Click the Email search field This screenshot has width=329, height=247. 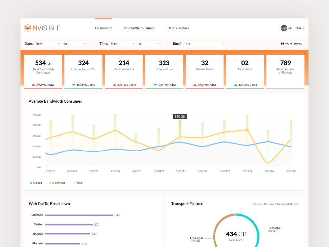[205, 44]
